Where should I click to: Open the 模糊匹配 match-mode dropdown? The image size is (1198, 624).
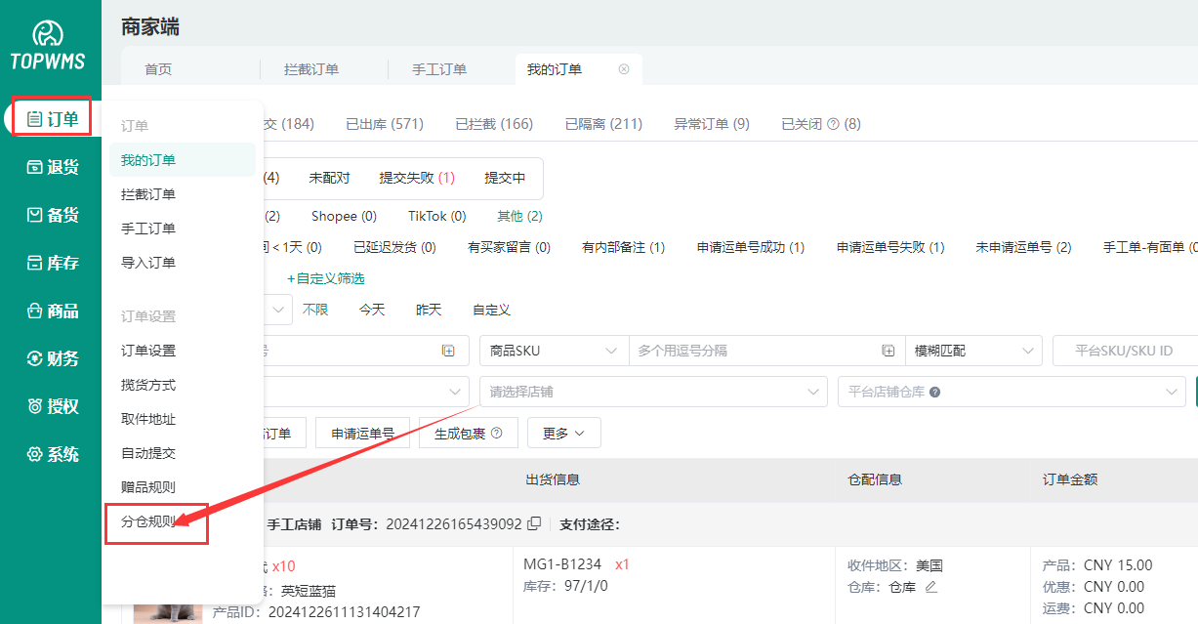(973, 351)
